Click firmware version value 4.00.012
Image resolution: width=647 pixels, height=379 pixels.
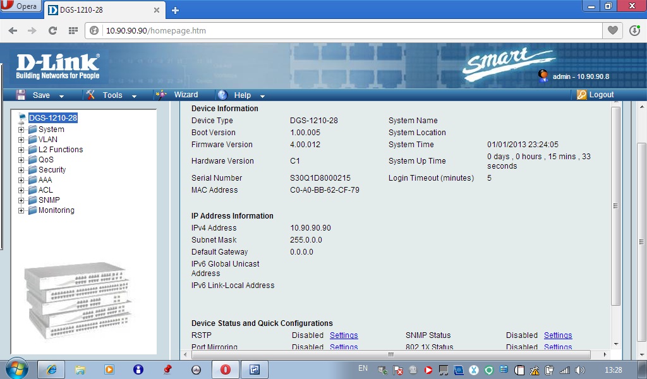point(305,145)
